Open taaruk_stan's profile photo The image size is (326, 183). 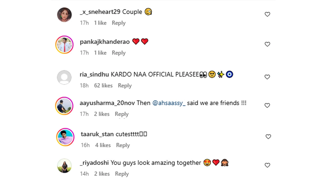click(x=65, y=137)
